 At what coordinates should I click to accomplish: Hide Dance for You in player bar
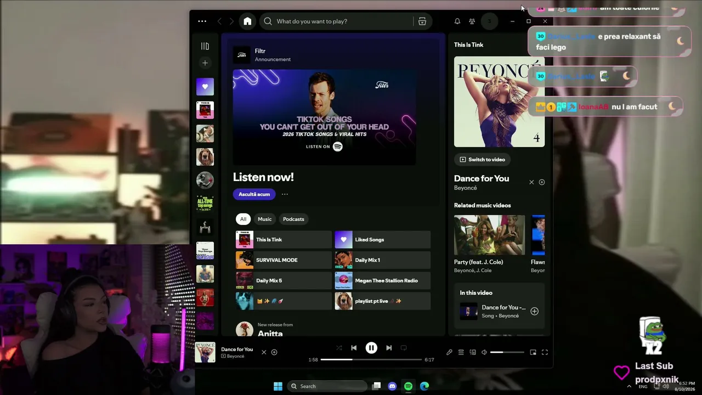coord(264,352)
